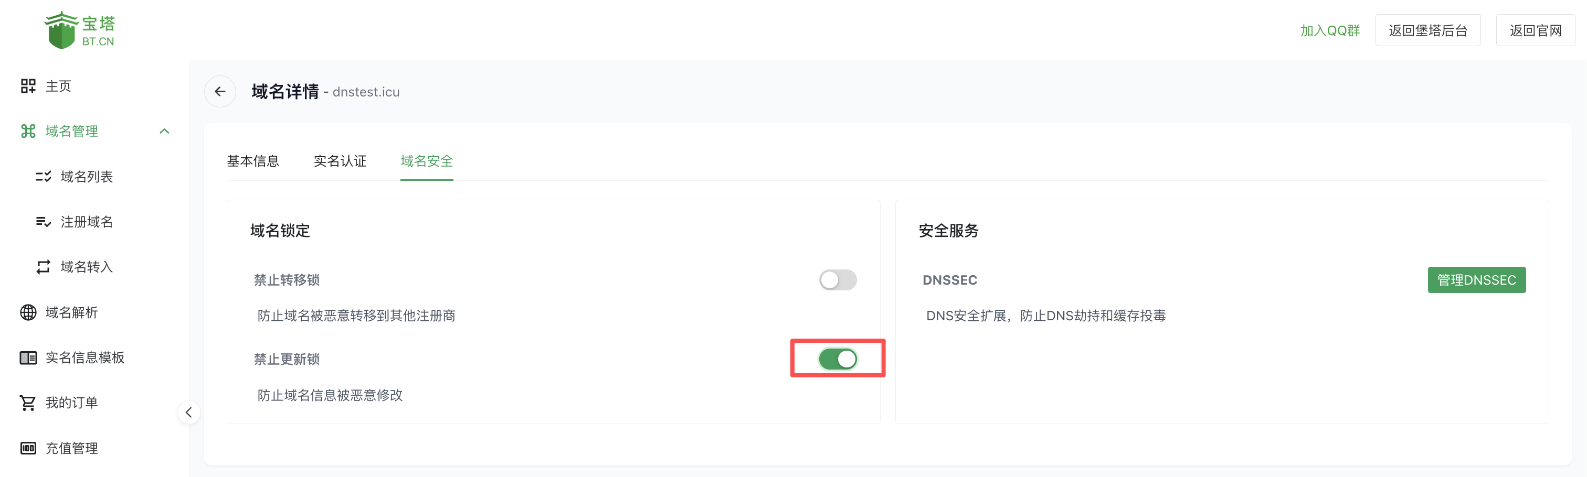Click the 返回堡塔后台 button
Screen dimensions: 1587x477
point(1428,29)
